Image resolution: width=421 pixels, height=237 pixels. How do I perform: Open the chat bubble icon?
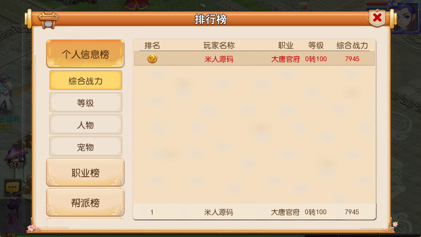[x=13, y=188]
